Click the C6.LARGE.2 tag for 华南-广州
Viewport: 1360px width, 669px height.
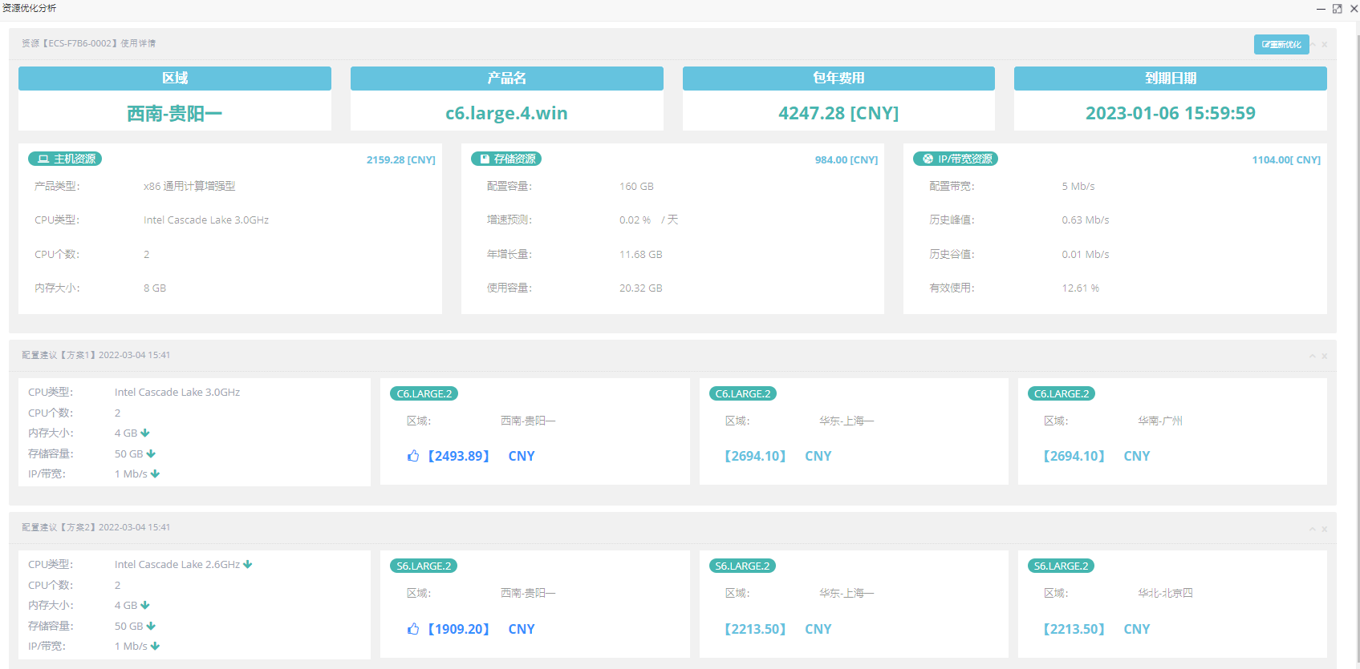pyautogui.click(x=1061, y=393)
